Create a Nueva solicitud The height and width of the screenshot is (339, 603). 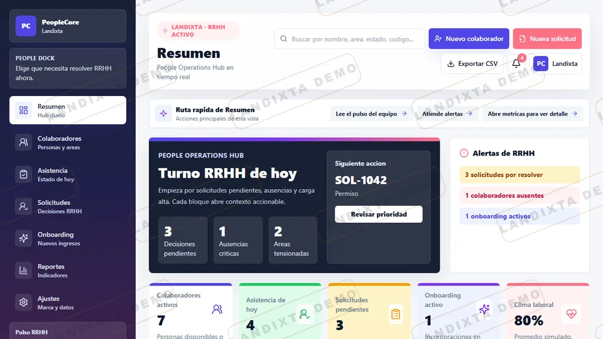coord(547,38)
